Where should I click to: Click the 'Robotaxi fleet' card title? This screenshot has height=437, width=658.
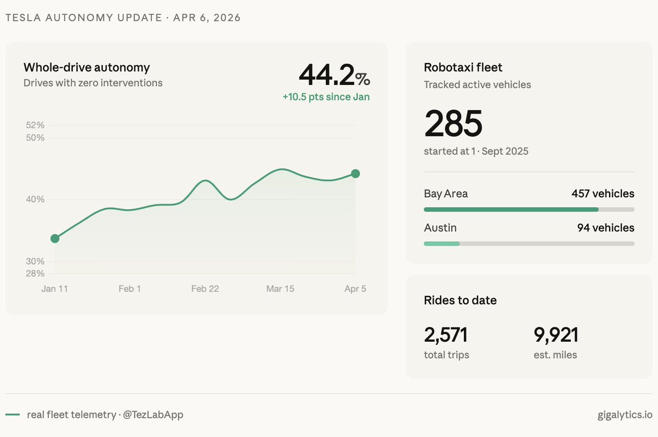point(463,68)
